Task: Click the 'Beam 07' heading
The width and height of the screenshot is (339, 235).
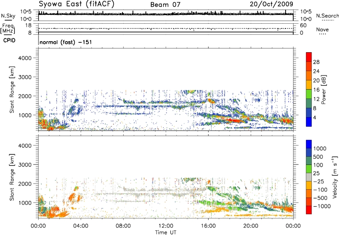Action: 165,5
